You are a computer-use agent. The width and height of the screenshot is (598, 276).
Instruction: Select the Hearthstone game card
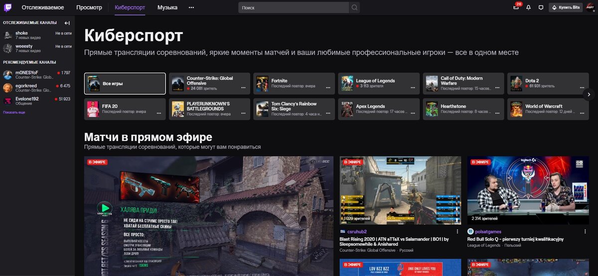463,109
